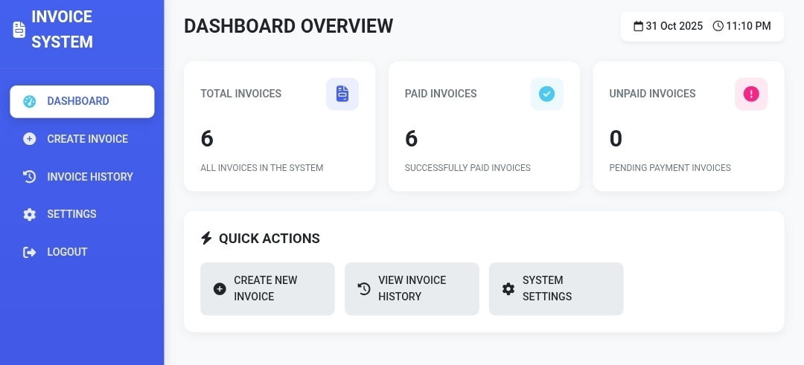Click the plus icon beside Create Invoice
Screen dimensions: 804x365
30,139
